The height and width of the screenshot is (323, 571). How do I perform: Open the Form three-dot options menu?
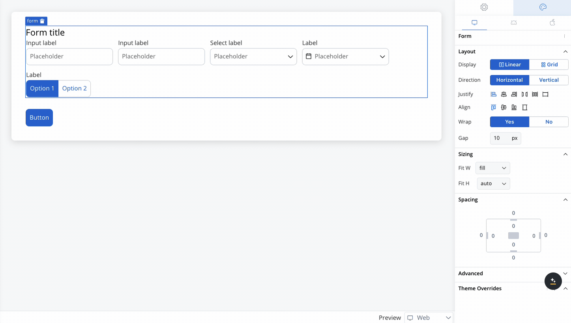point(565,36)
